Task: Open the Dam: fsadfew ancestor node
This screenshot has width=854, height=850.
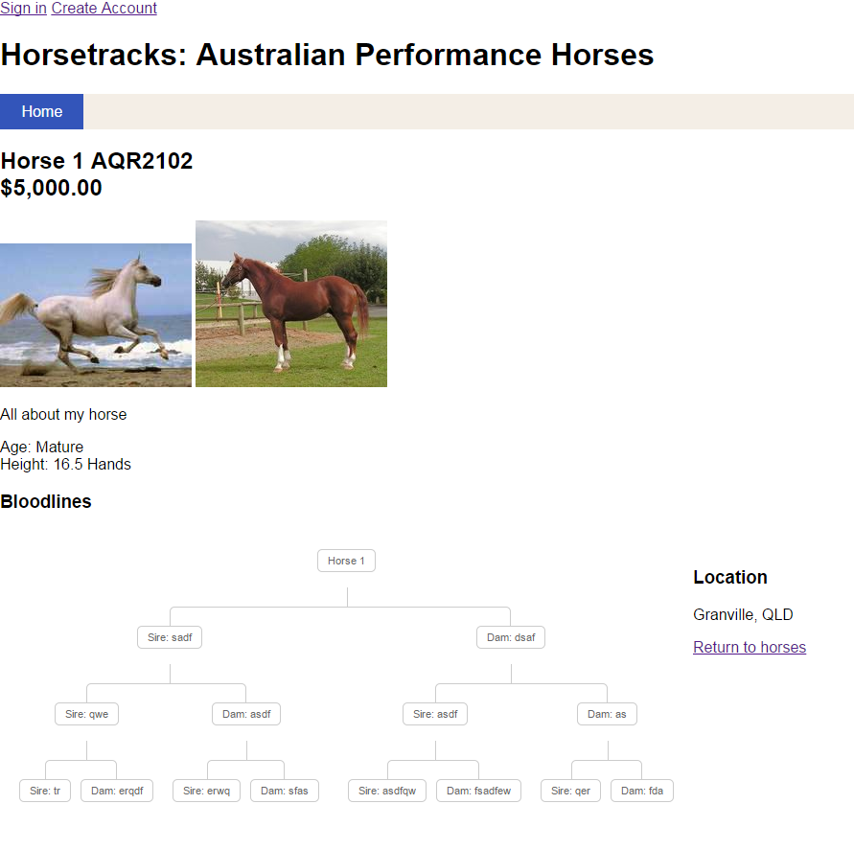Action: click(478, 791)
